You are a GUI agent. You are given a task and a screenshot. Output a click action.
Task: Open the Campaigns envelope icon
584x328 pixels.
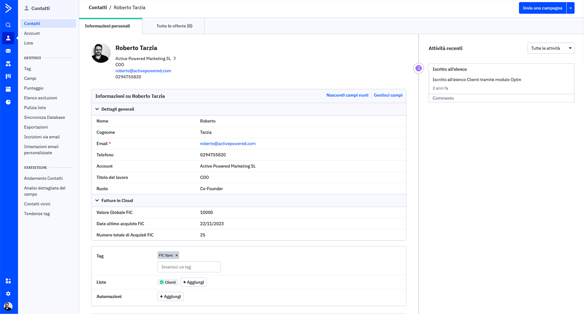pyautogui.click(x=8, y=51)
